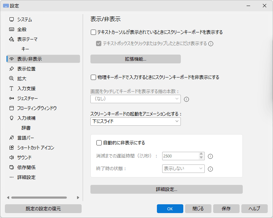
Task: Enable テキストカーソル表示時にキーボード表示 checkbox
Action: pos(93,32)
